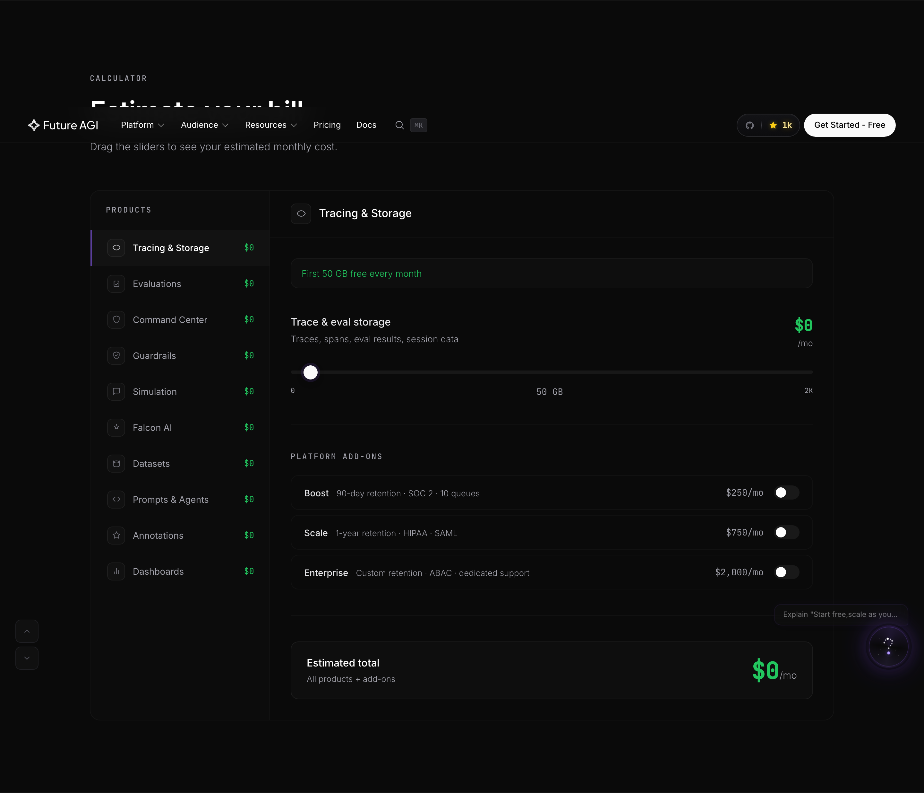
Task: Click the Future AGI logo
Action: (63, 126)
